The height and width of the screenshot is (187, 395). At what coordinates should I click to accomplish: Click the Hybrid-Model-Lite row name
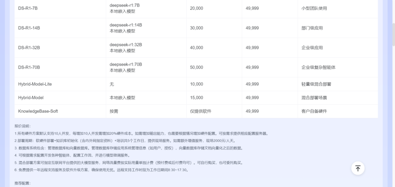pyautogui.click(x=35, y=84)
